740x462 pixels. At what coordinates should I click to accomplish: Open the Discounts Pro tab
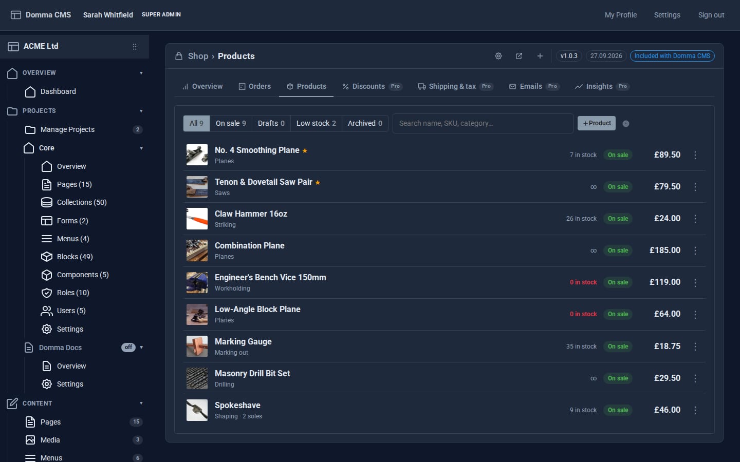373,86
